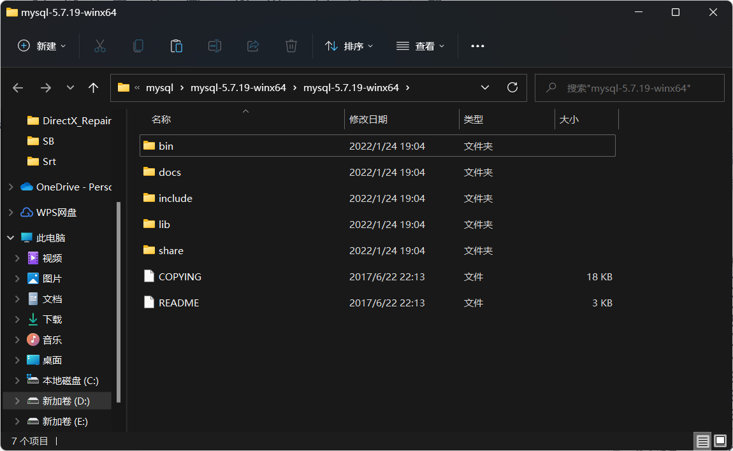
Task: Click the search box field
Action: 629,88
